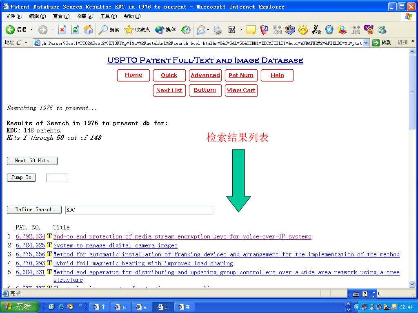Click the Refine Search button
This screenshot has height=313, width=418.
[x=34, y=210]
